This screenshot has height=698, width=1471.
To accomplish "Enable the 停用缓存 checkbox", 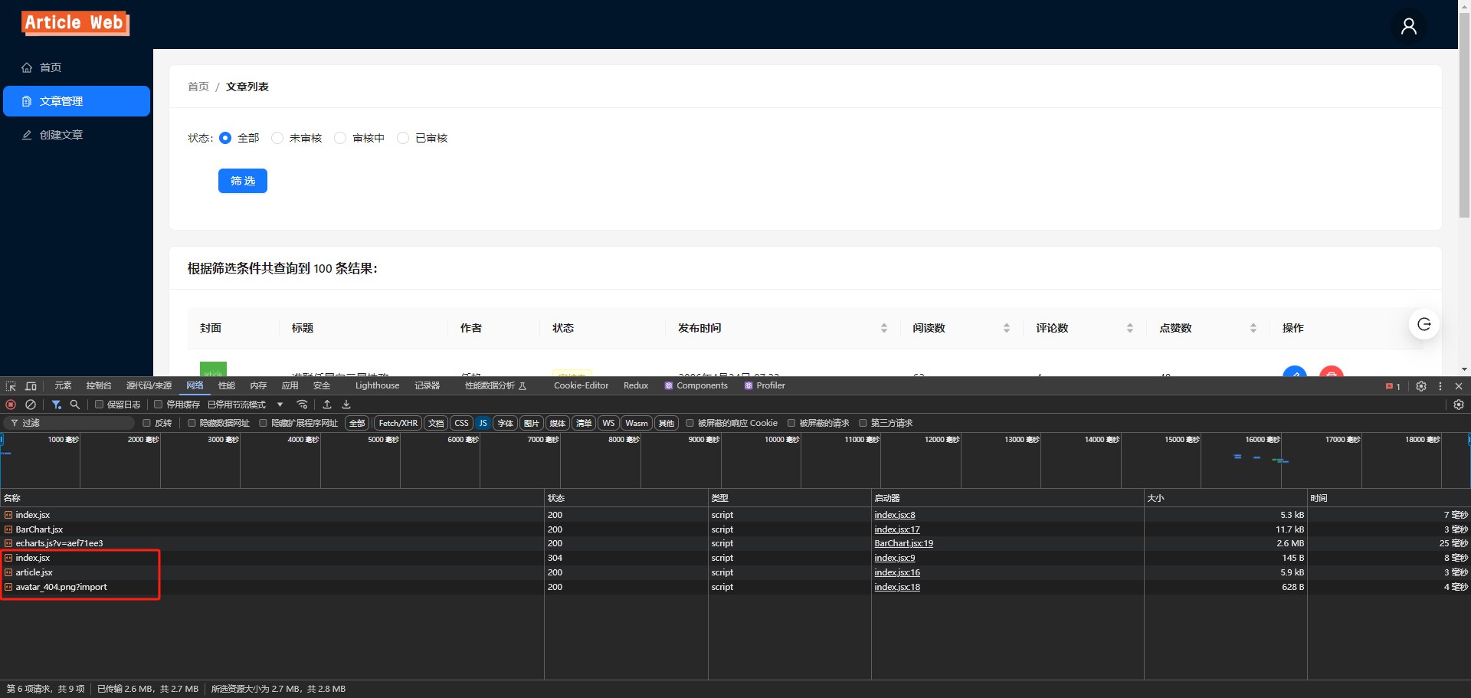I will click(158, 405).
